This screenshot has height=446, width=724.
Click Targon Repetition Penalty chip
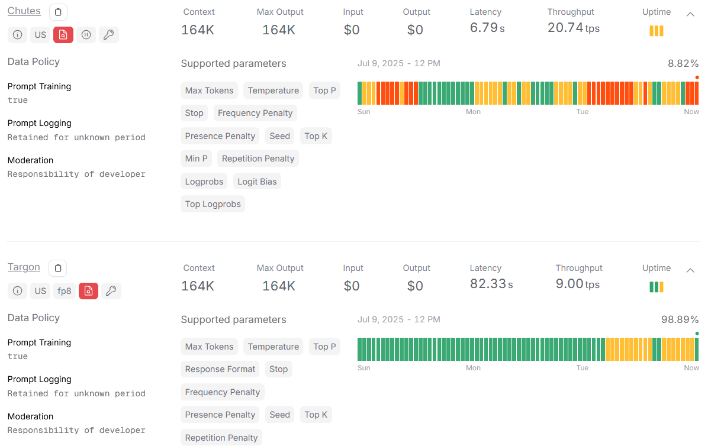point(221,438)
